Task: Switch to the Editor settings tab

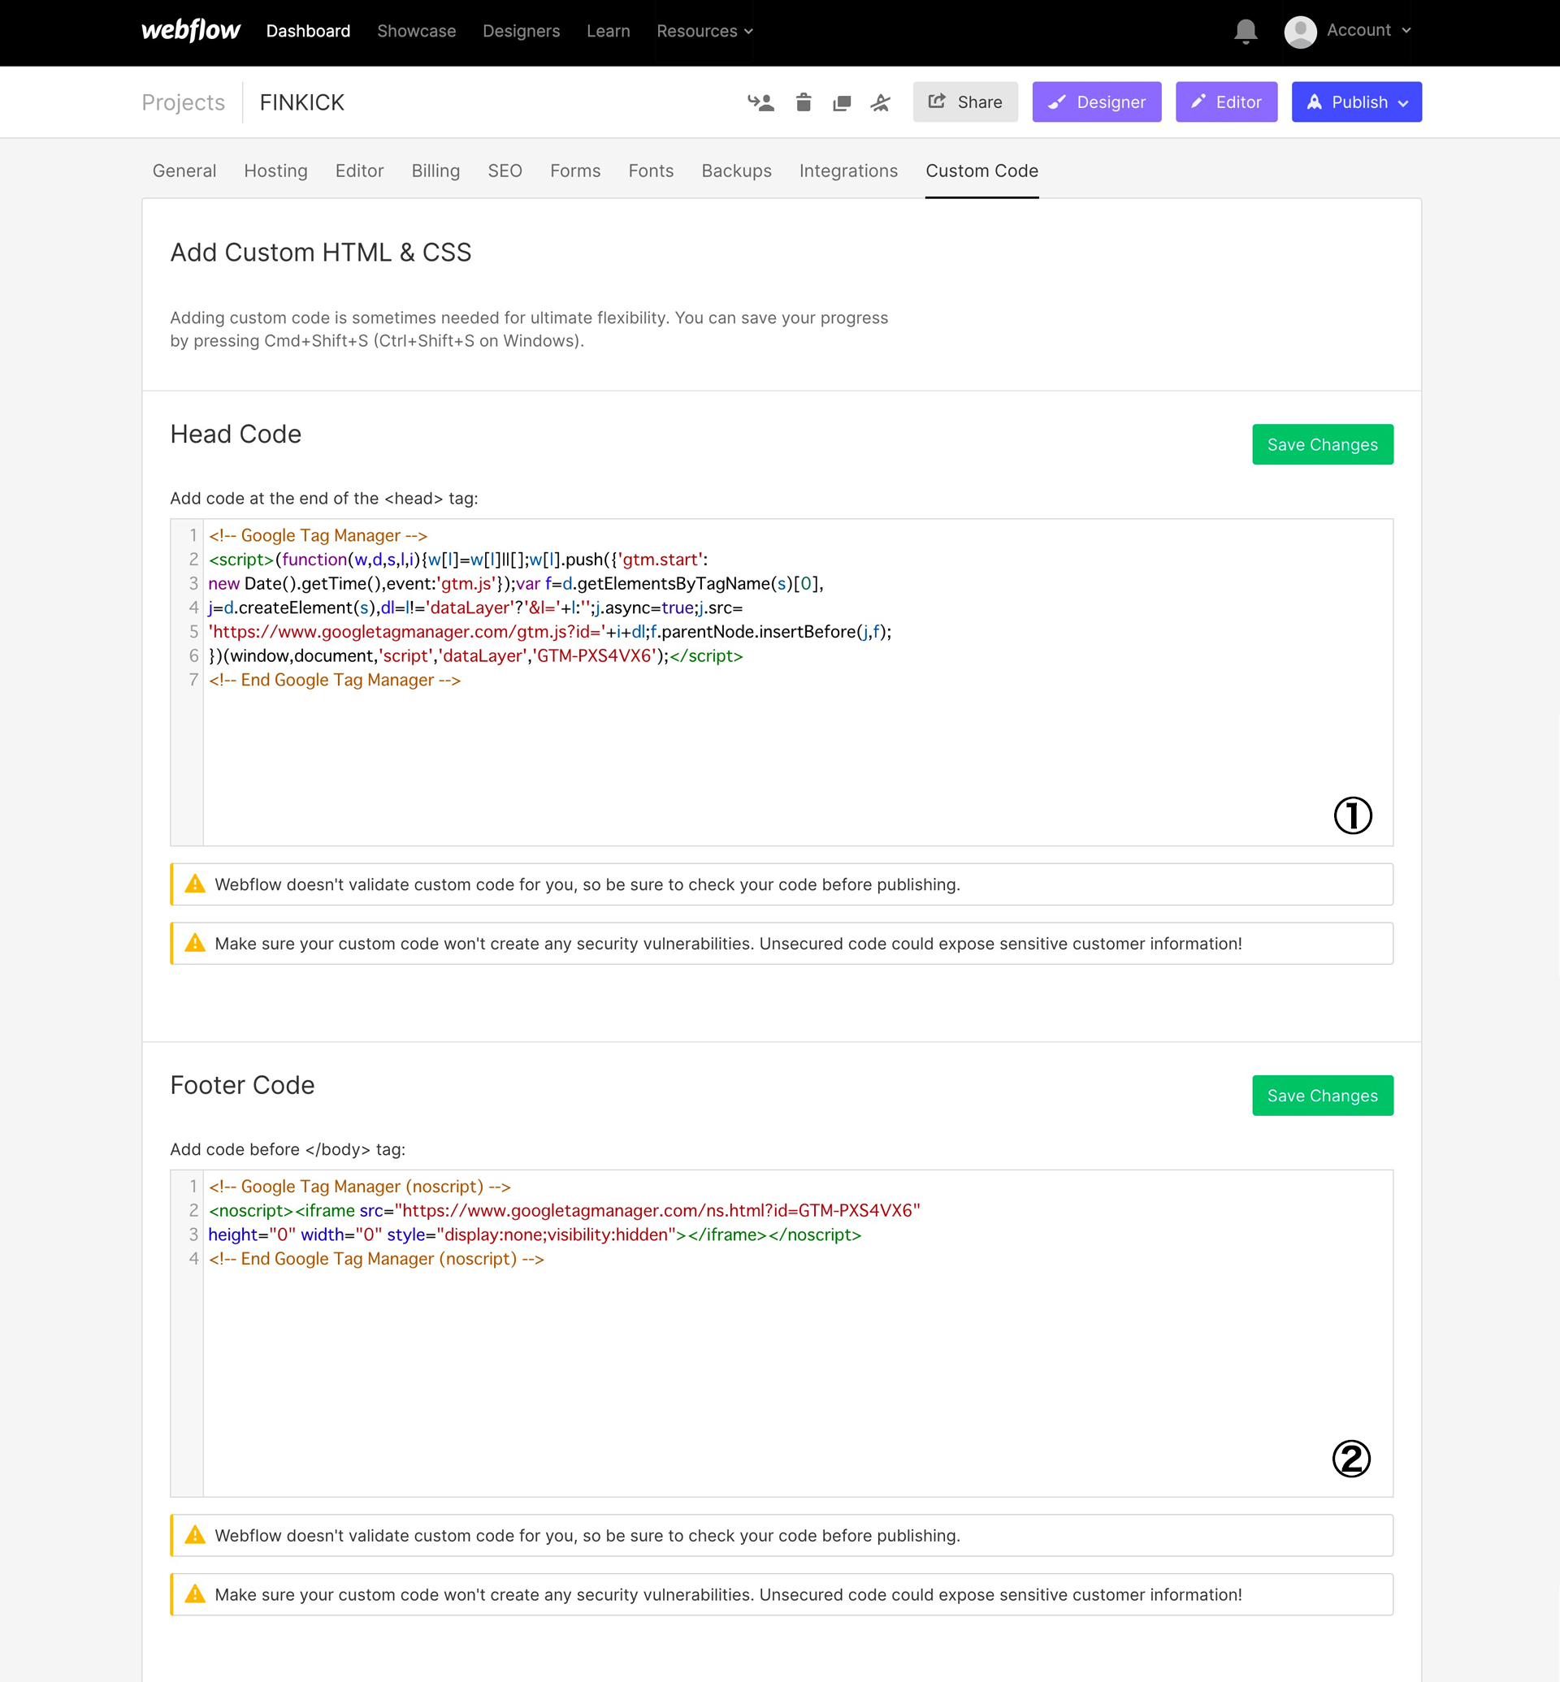Action: 359,171
